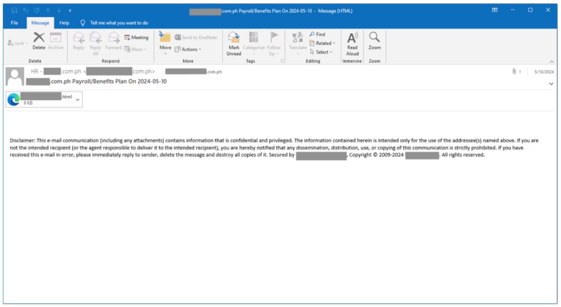The width and height of the screenshot is (561, 307).
Task: Click the Archive icon
Action: coord(55,38)
